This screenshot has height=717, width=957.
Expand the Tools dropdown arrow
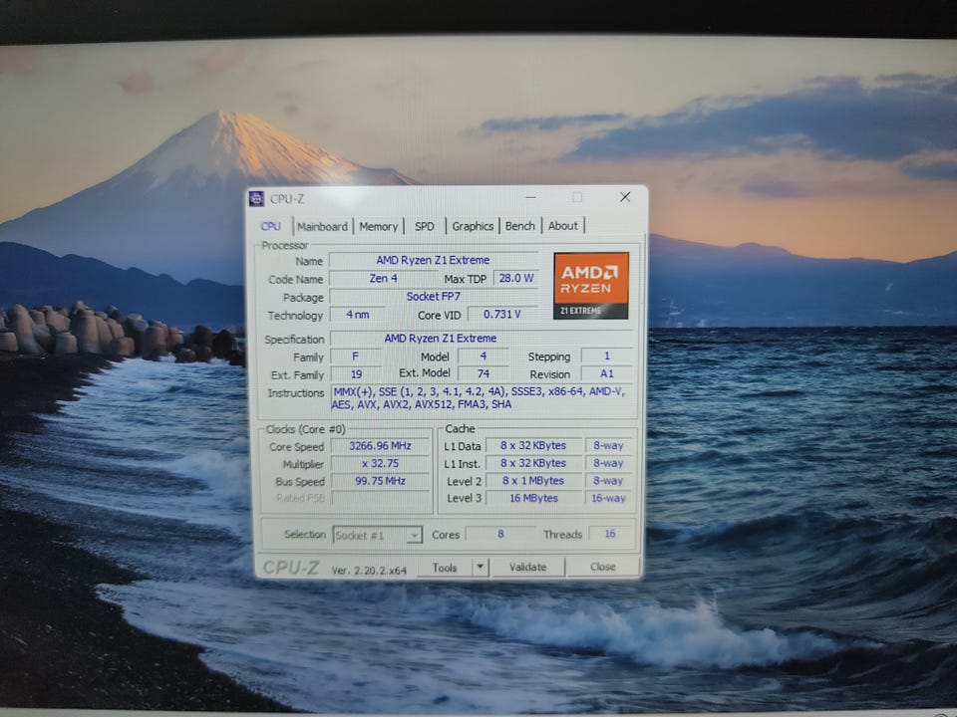pos(480,567)
